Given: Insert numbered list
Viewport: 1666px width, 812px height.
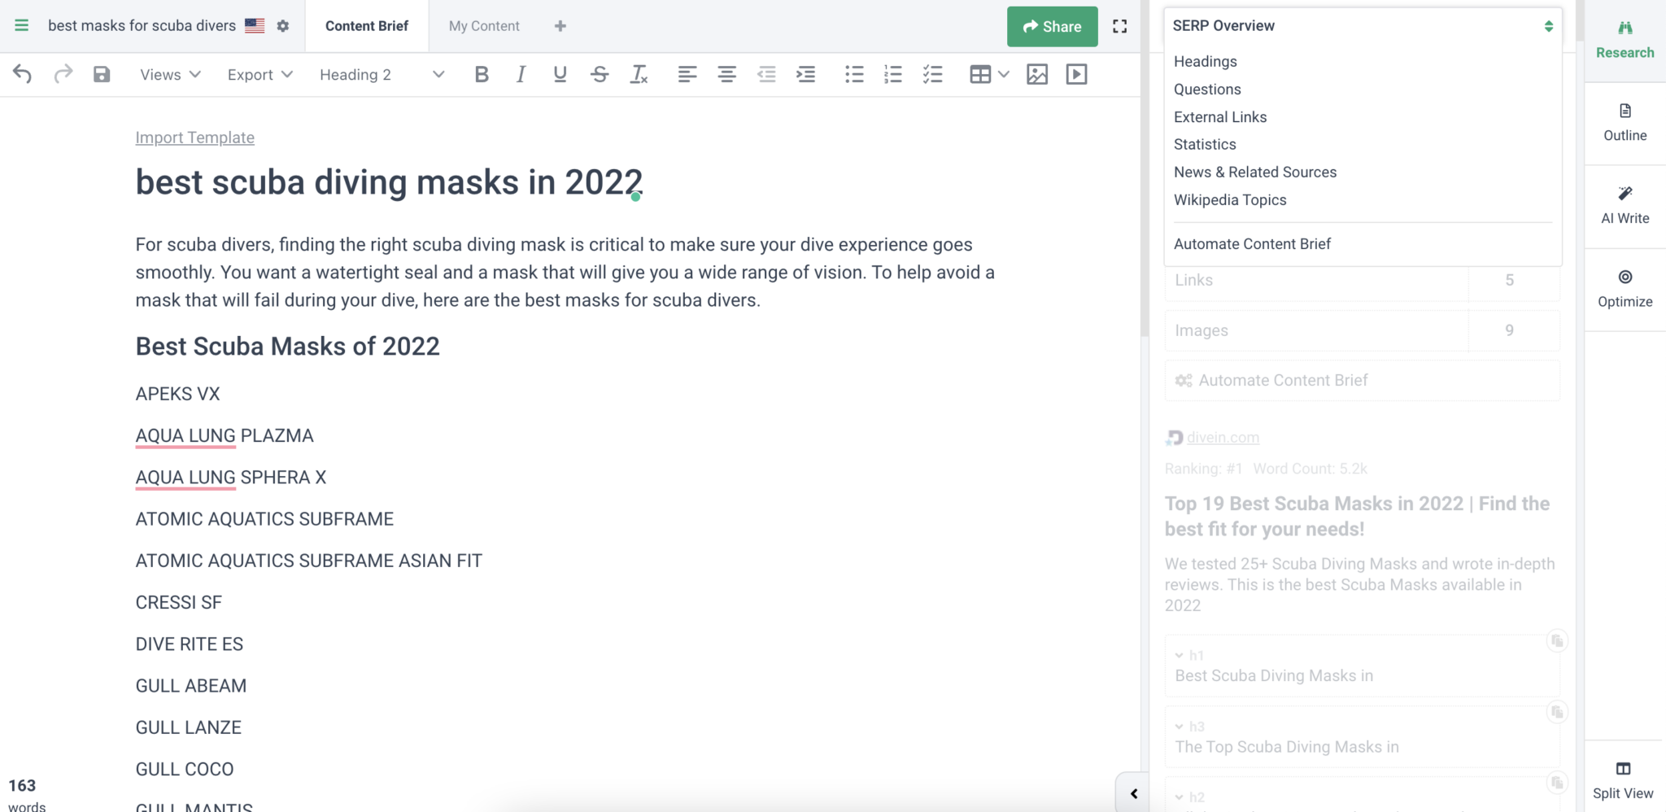Looking at the screenshot, I should coord(893,74).
